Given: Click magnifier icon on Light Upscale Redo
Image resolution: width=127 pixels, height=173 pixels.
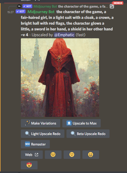Looking at the screenshot, I should point(27,134).
